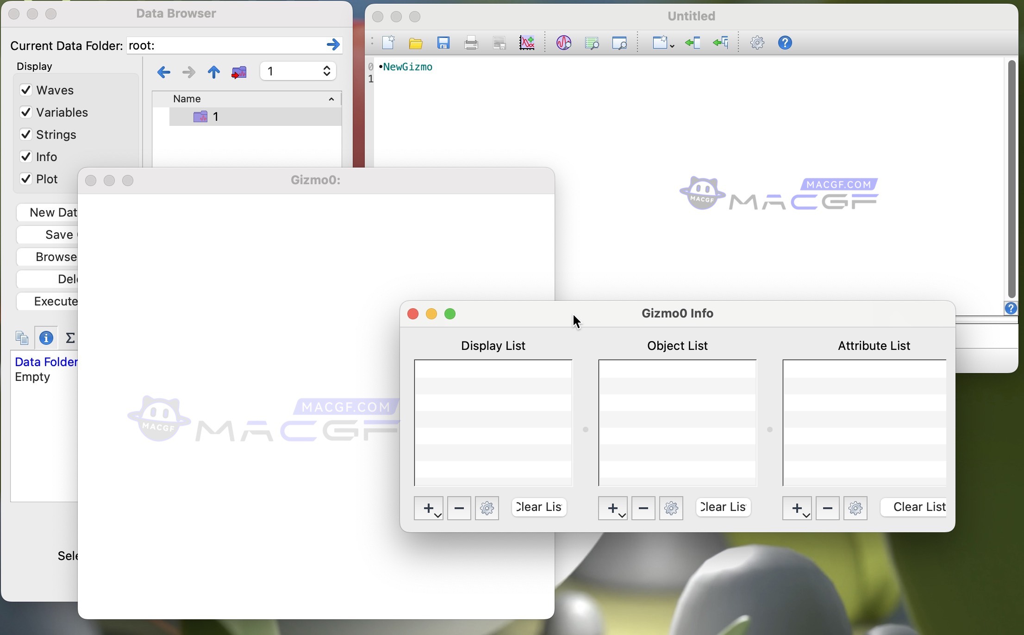Enable the Waves display checkbox

(x=26, y=90)
